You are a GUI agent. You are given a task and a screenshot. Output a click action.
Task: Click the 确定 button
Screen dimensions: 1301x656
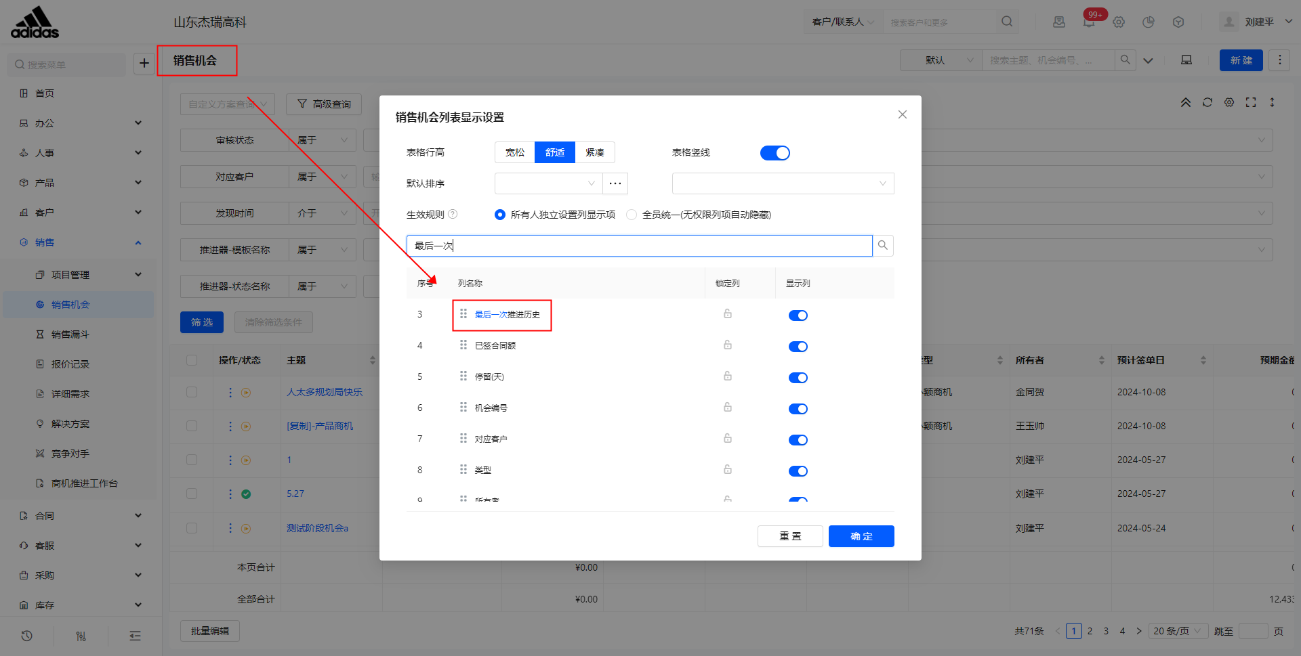pyautogui.click(x=861, y=536)
